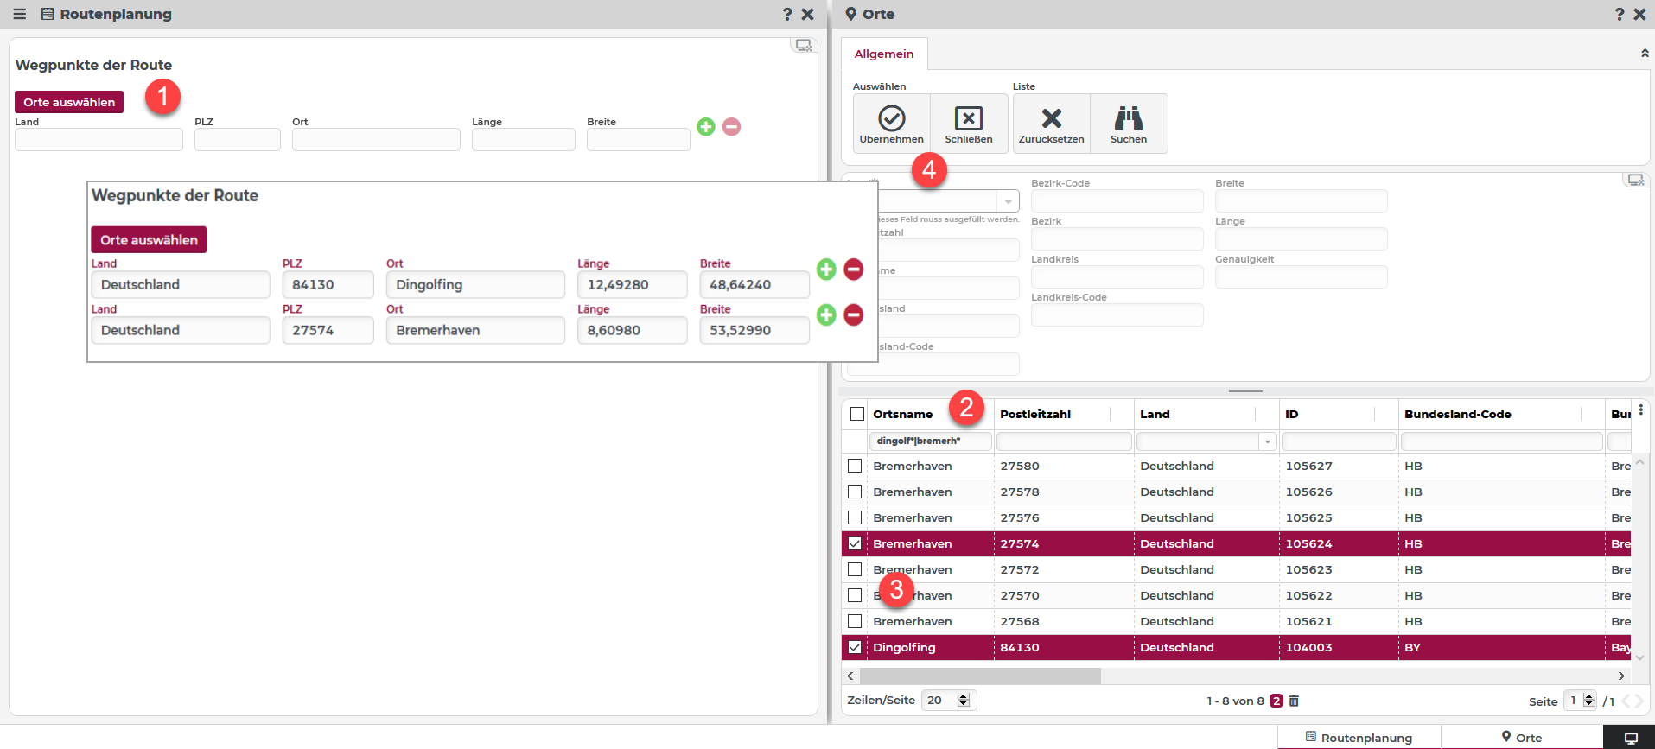Click the Ortsname filter input field
Viewport: 1655px width, 749px height.
pyautogui.click(x=929, y=441)
